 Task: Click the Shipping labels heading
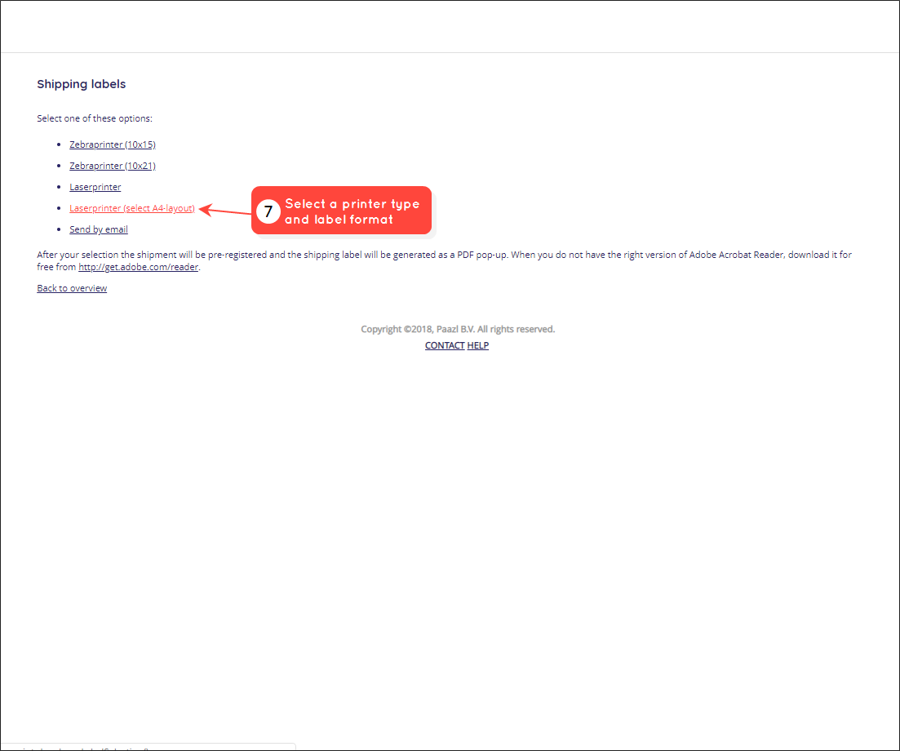[82, 84]
